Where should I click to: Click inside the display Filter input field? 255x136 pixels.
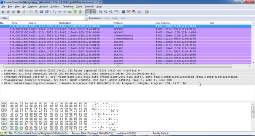(47, 18)
